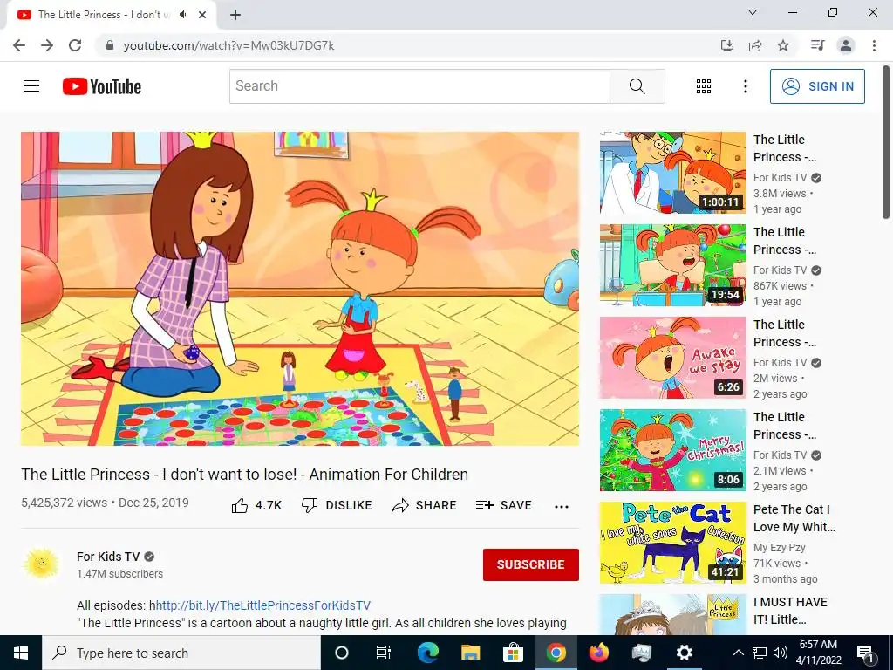Open Task View on taskbar
893x670 pixels.
click(384, 653)
